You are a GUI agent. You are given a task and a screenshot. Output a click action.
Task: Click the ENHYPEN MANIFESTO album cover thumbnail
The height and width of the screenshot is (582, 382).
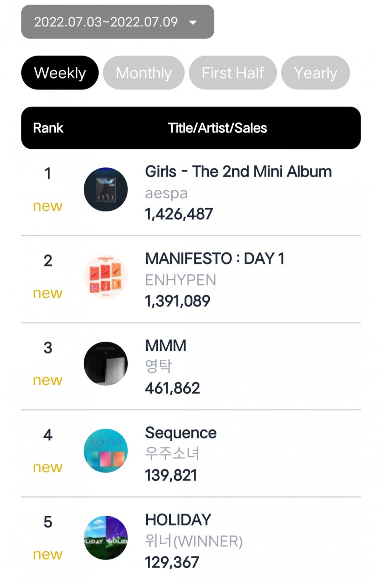106,277
